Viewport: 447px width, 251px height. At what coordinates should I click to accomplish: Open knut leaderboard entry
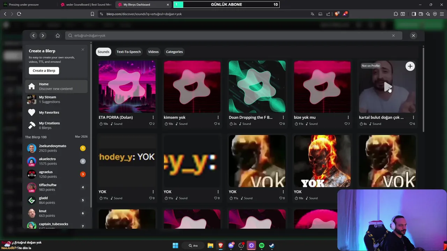[x=56, y=213]
